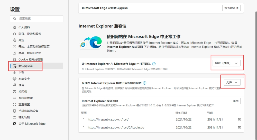Click page icon beside the CALogin.do URL
Screen dimensions: 257x140
pos(83,127)
